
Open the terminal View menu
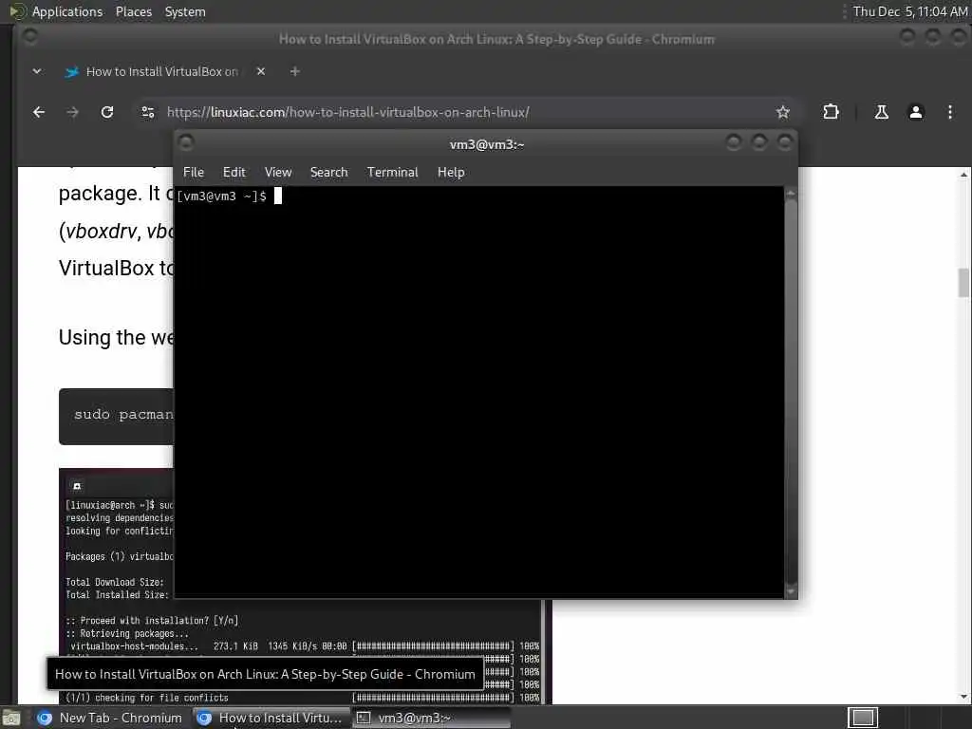tap(278, 173)
